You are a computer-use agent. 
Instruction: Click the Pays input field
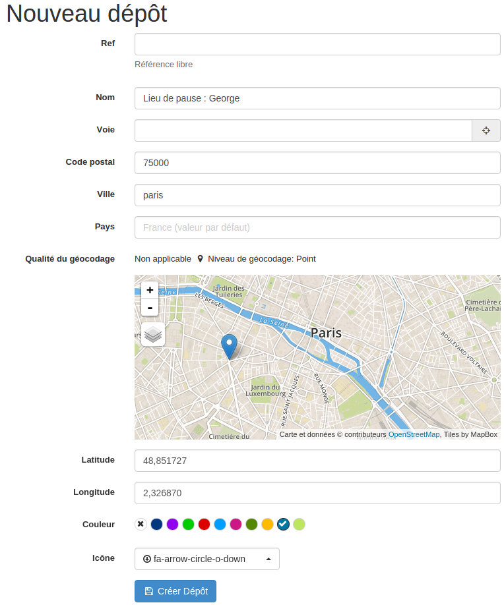coord(317,227)
